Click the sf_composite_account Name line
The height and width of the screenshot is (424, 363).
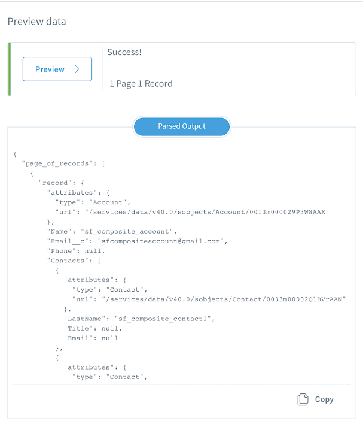point(112,232)
